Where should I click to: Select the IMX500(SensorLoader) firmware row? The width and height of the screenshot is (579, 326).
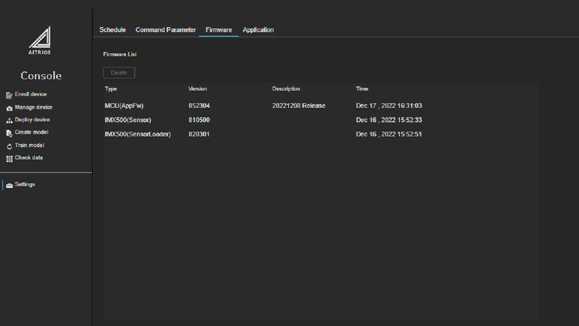coord(320,134)
